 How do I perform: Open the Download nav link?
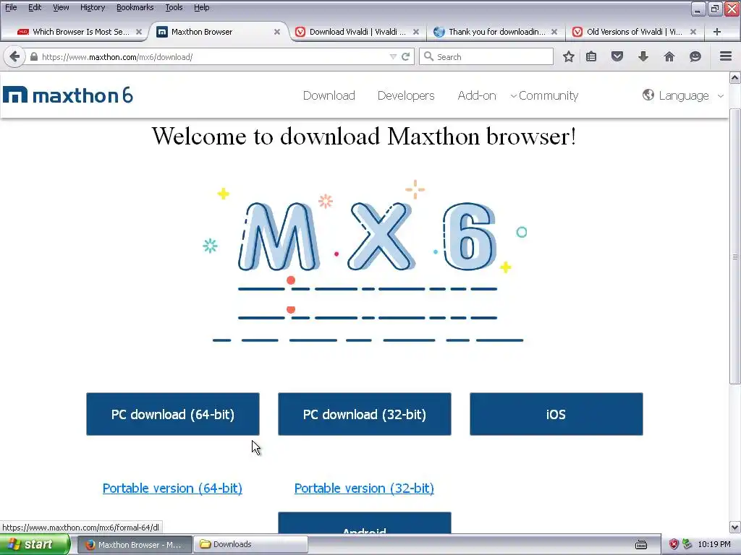[x=329, y=95]
